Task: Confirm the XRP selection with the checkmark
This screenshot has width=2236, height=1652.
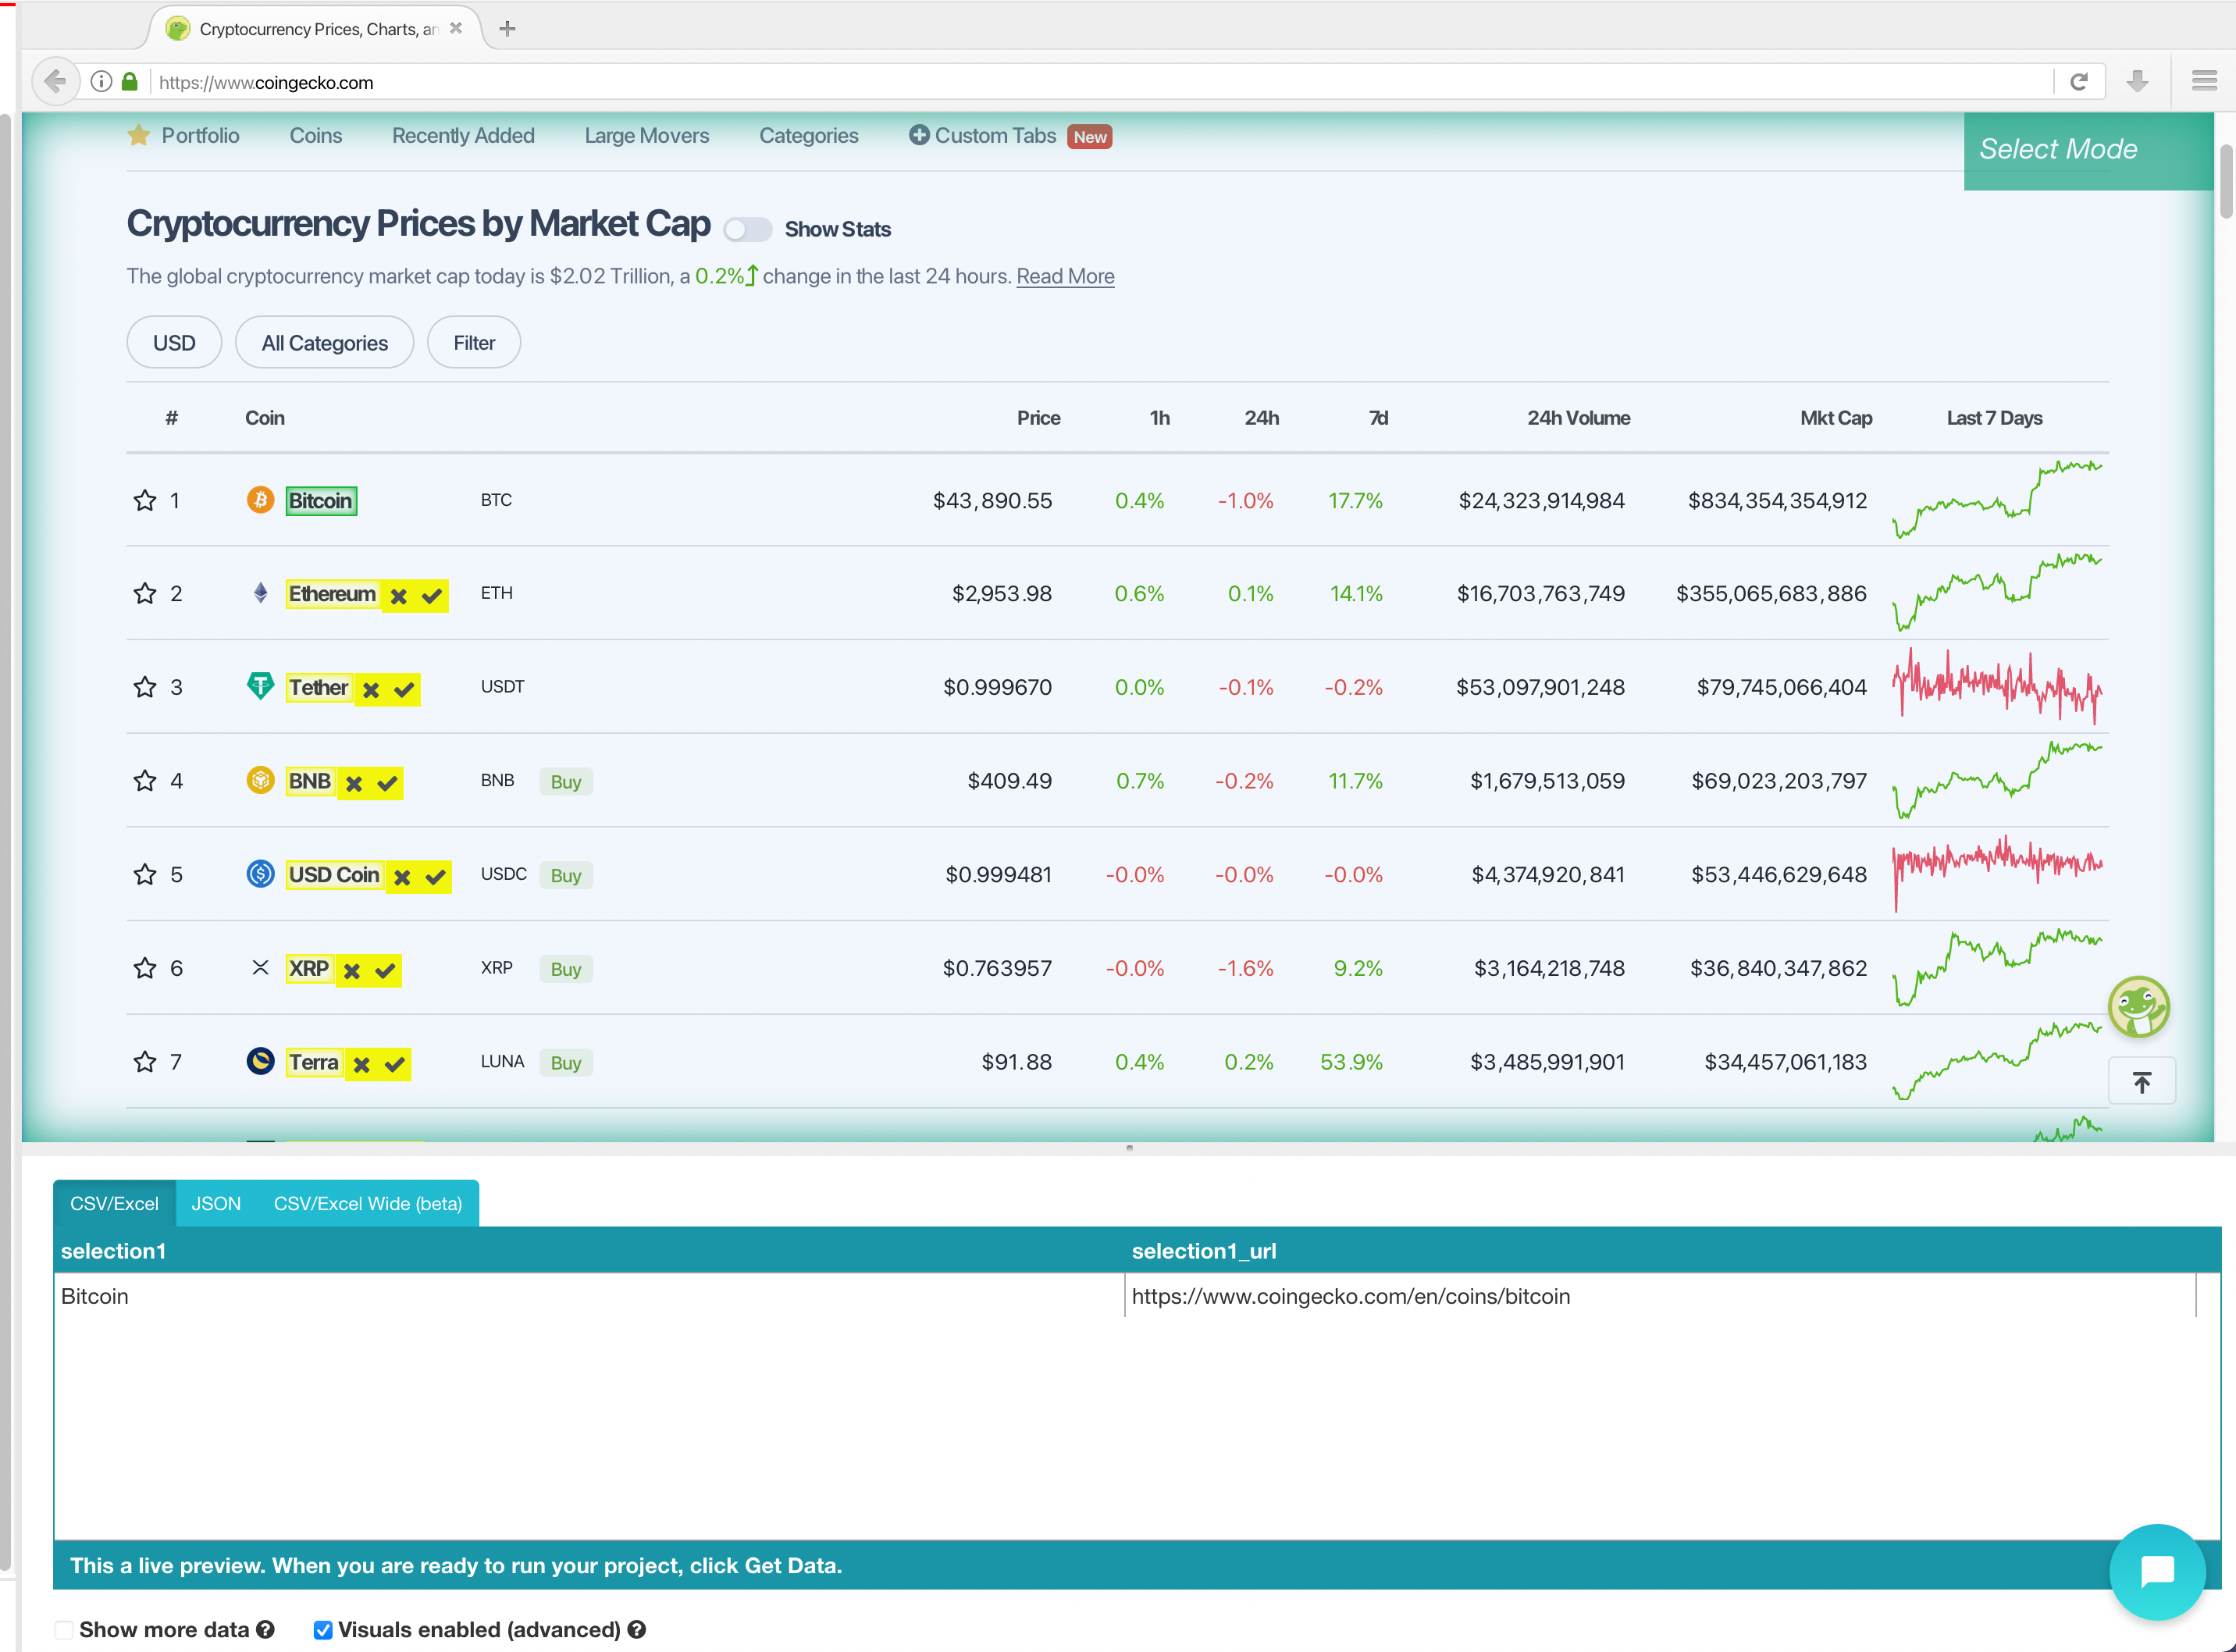Action: [385, 971]
